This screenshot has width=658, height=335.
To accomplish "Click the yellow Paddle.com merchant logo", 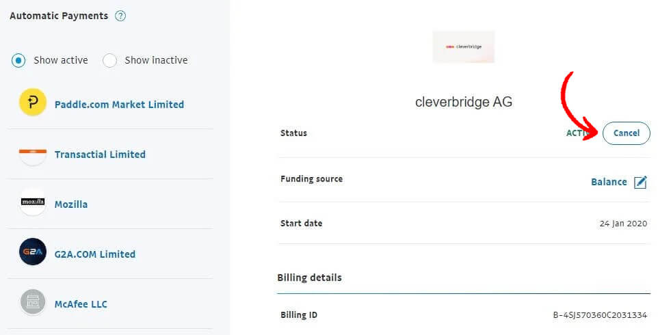I will click(33, 103).
